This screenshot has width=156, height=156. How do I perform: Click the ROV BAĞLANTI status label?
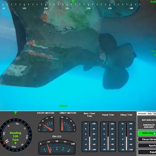click(149, 120)
